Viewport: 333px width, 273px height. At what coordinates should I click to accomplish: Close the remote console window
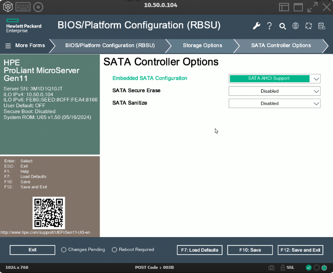(327, 7)
